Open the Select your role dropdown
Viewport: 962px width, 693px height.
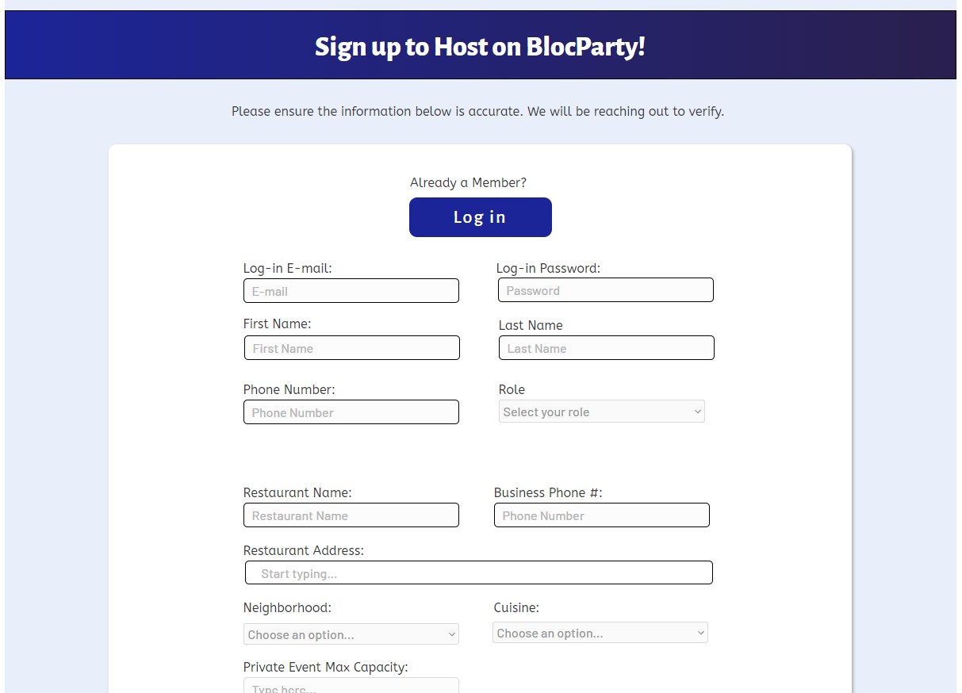click(x=602, y=412)
